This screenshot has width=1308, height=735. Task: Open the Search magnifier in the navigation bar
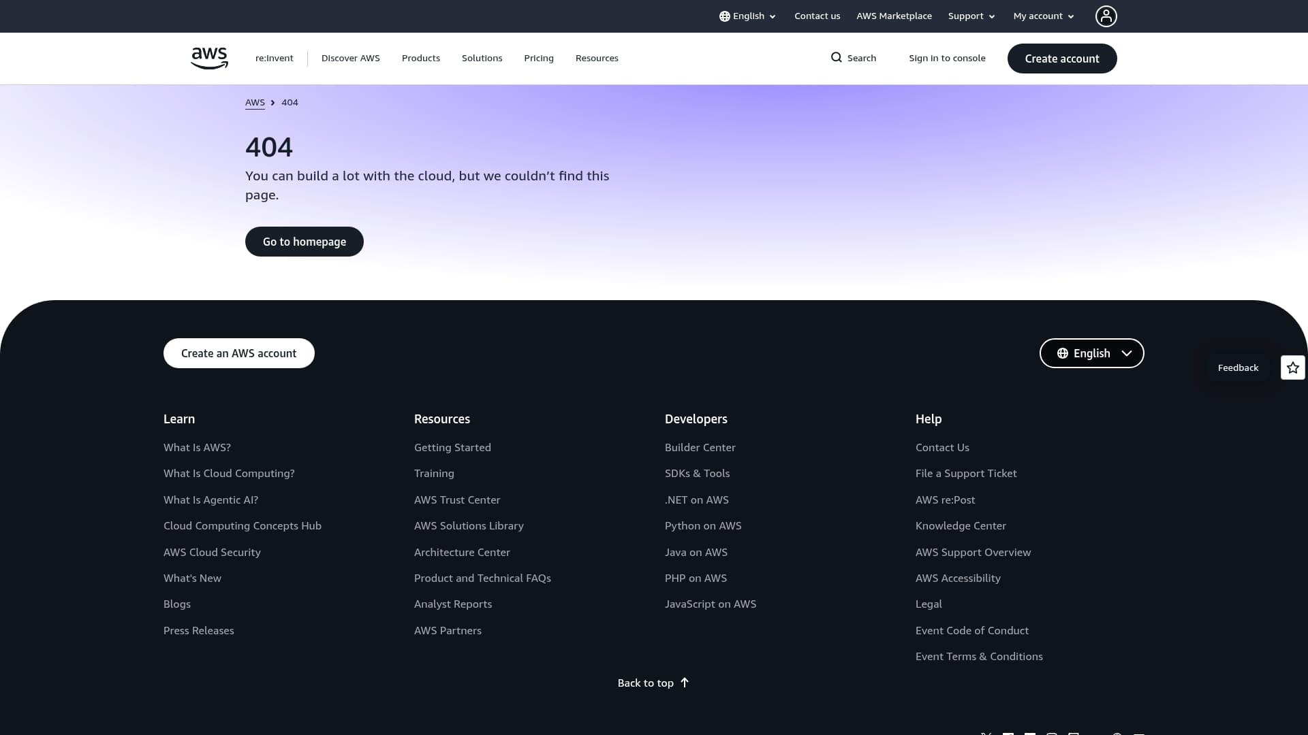pos(853,58)
